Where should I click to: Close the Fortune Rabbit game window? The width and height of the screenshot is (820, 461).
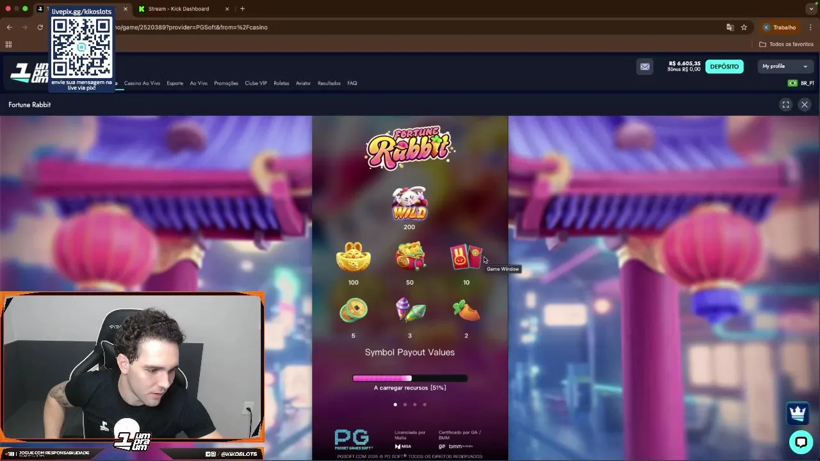click(805, 105)
